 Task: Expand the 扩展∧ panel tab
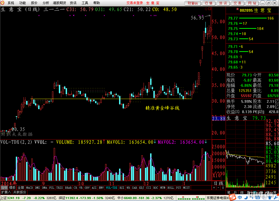6,192
